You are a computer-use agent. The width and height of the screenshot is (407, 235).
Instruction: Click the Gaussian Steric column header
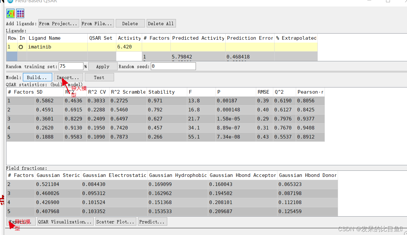(58, 175)
